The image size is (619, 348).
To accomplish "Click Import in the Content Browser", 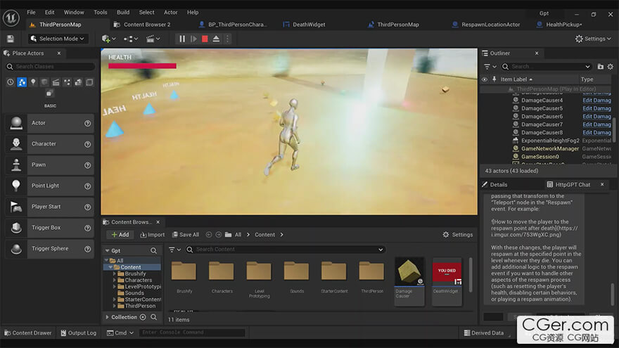I will [x=152, y=235].
